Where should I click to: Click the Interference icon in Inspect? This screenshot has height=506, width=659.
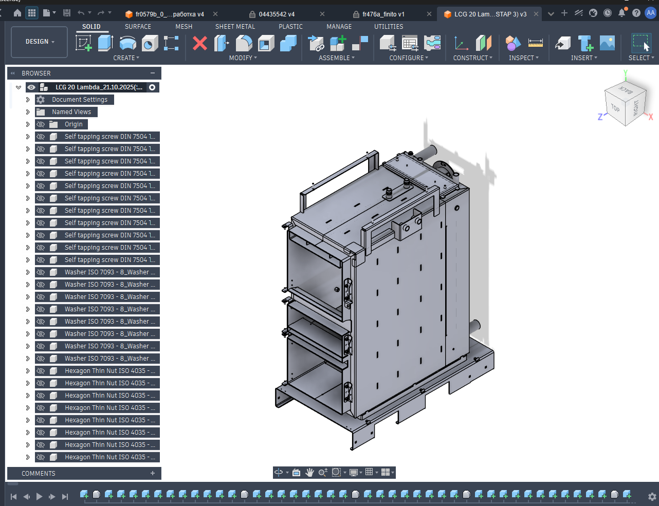pos(512,43)
